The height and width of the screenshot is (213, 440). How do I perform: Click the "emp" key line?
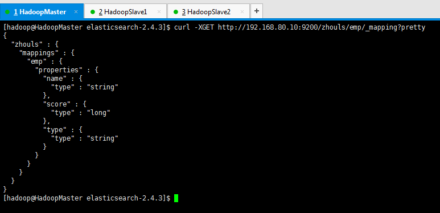pyautogui.click(x=44, y=61)
